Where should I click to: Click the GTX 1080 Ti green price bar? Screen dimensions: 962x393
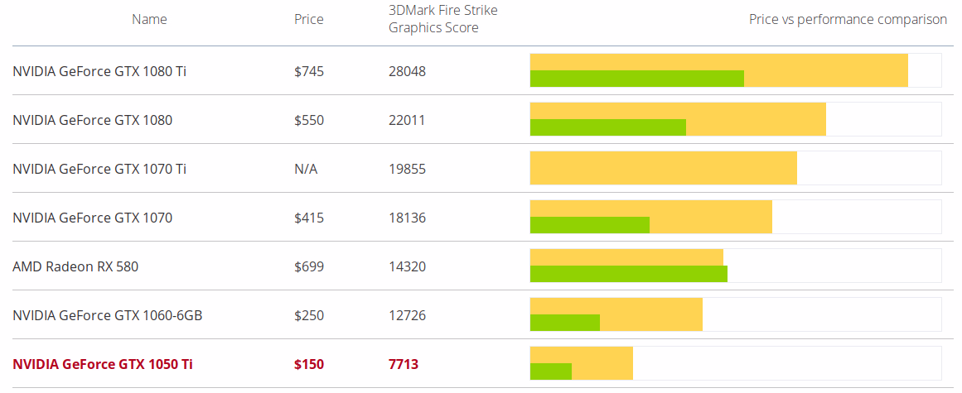pos(636,79)
